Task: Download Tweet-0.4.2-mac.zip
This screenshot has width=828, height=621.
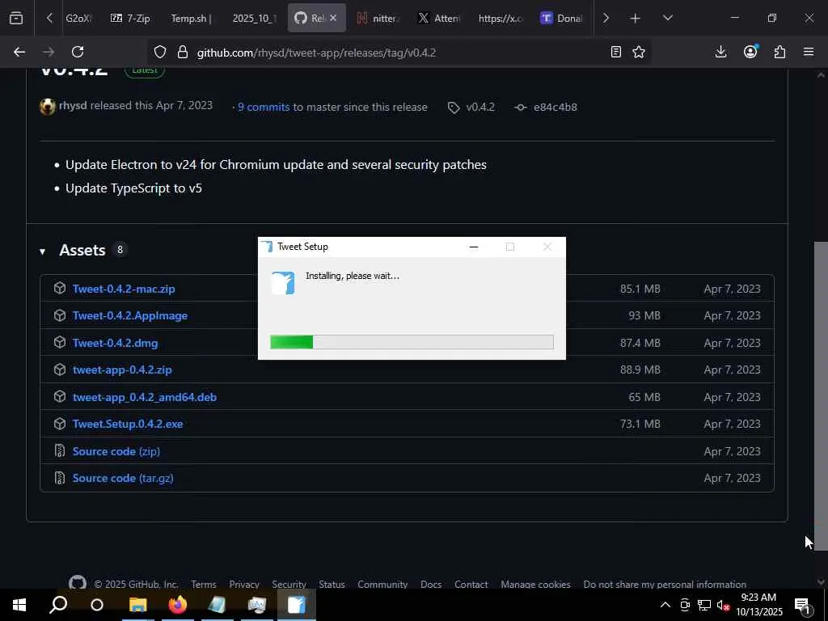Action: [x=124, y=289]
